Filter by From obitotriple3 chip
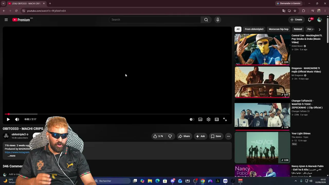This screenshot has height=185, width=329. click(x=254, y=29)
